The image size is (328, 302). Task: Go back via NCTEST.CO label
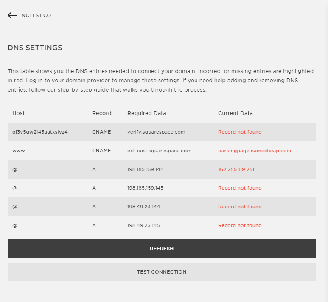(x=36, y=15)
